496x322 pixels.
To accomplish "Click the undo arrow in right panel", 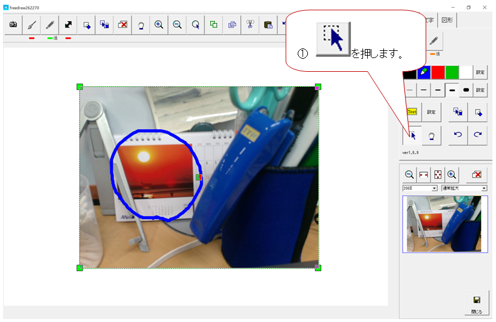I will pos(458,134).
